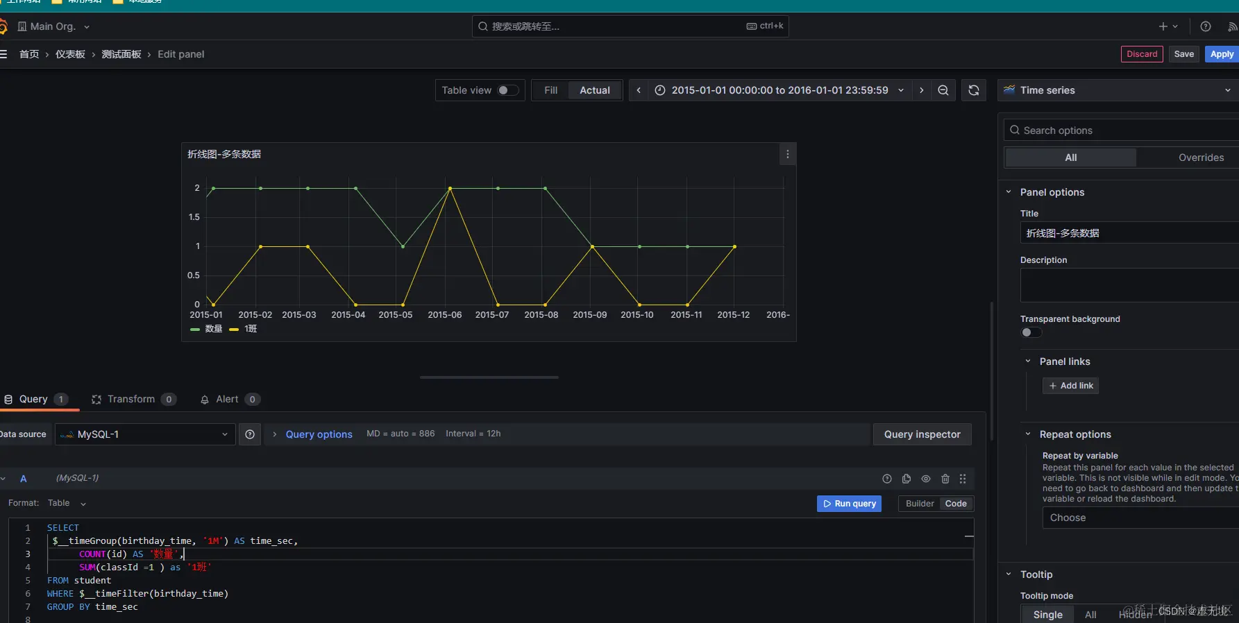
Task: Click Save button
Action: pos(1184,54)
